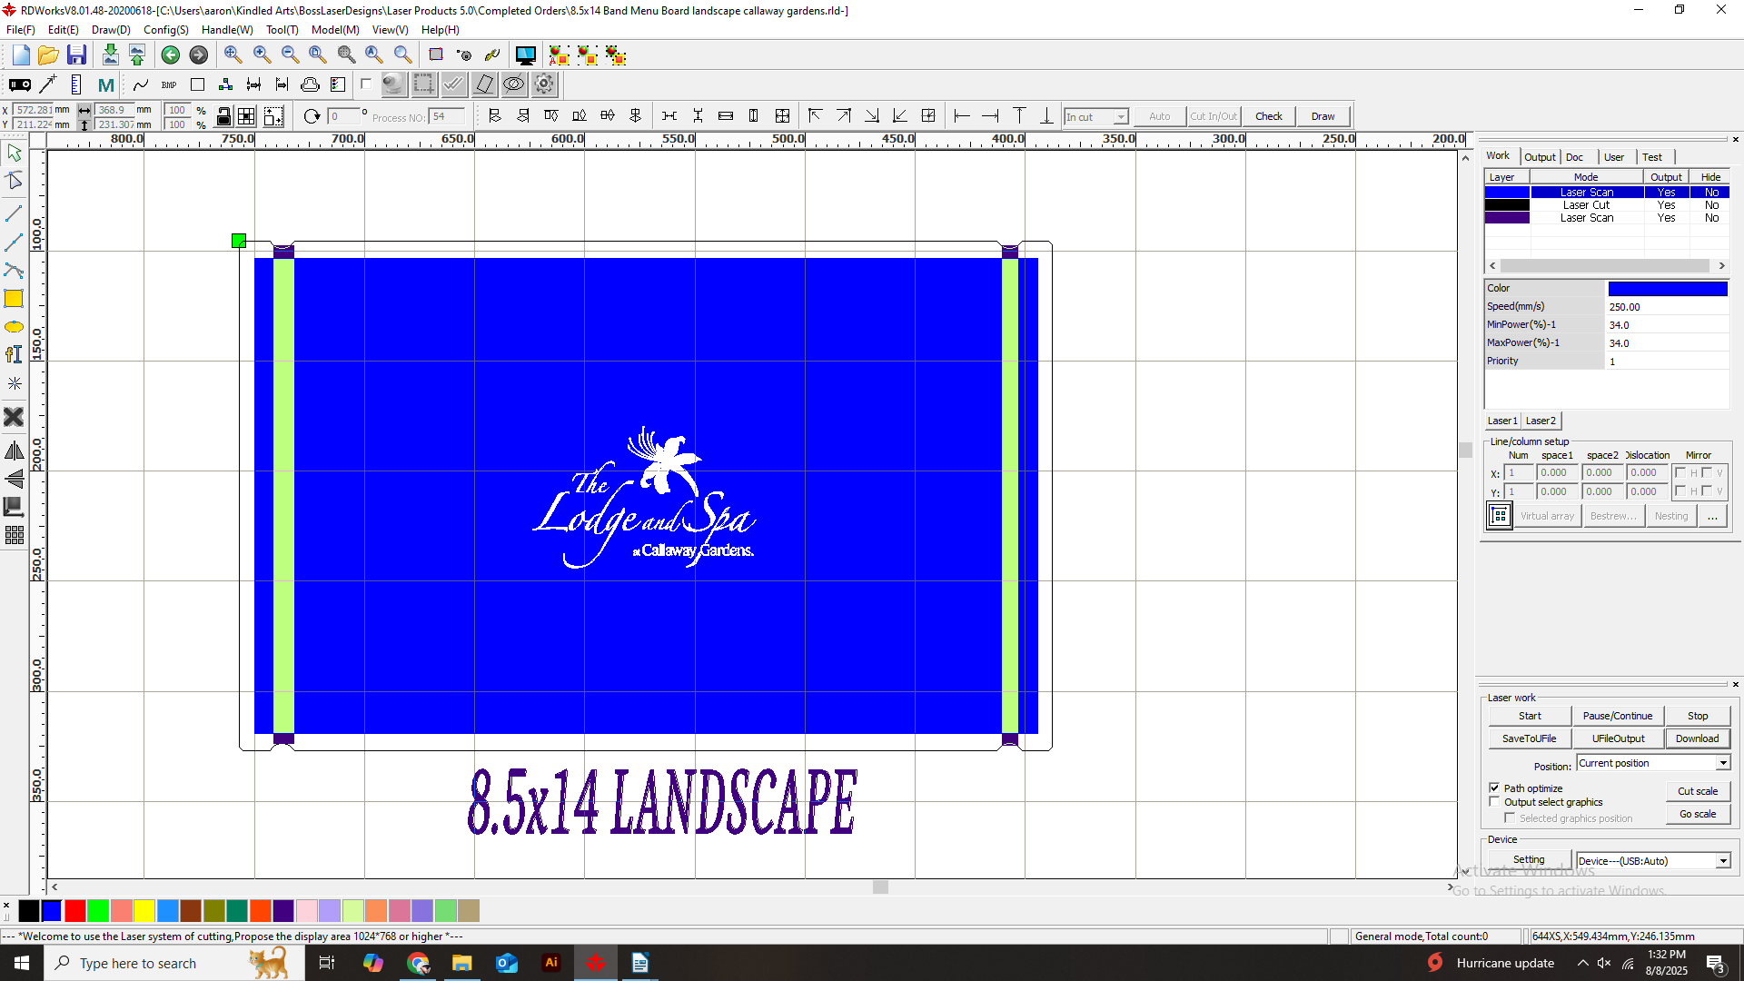Click the device Setting button
This screenshot has height=981, width=1744.
(1529, 859)
